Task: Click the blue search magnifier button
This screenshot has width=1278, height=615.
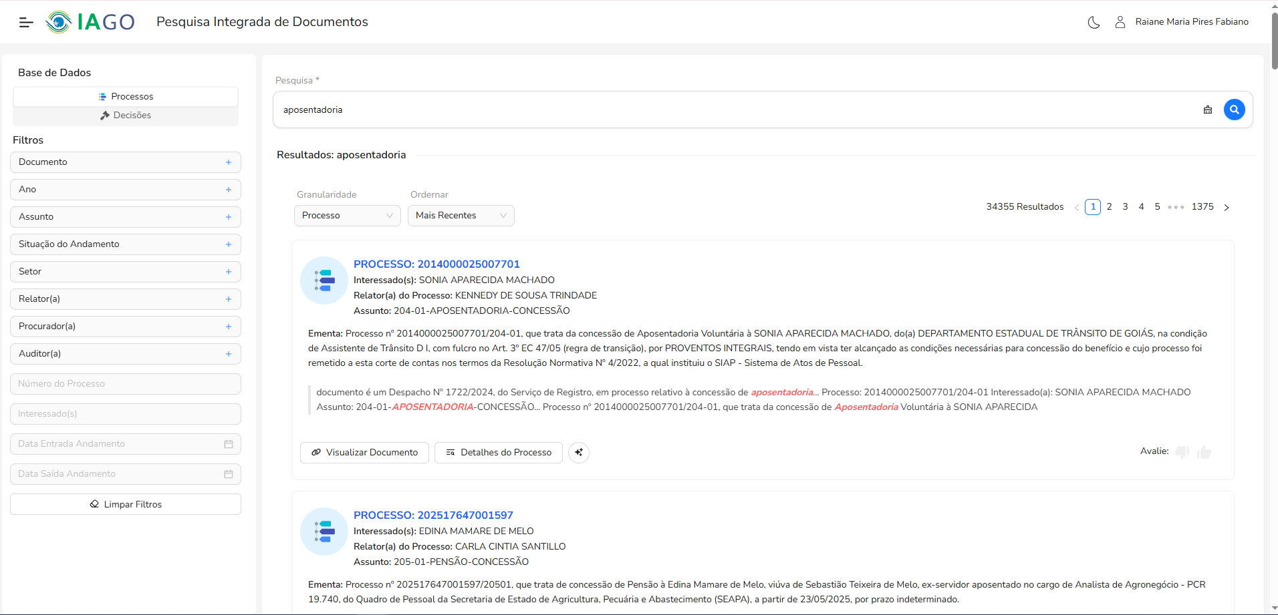Action: click(1234, 110)
